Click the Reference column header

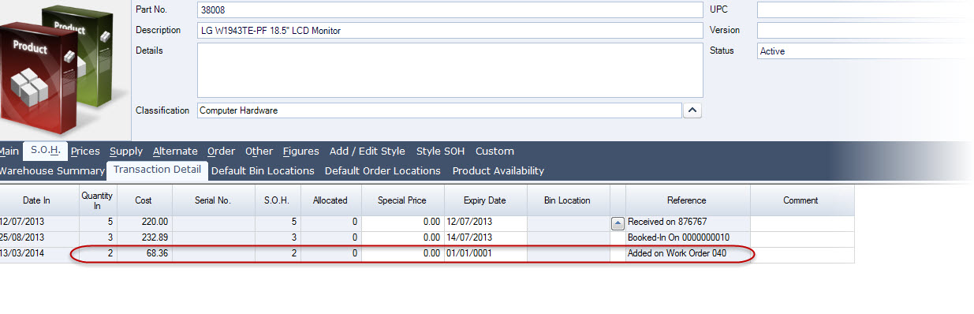click(x=687, y=200)
